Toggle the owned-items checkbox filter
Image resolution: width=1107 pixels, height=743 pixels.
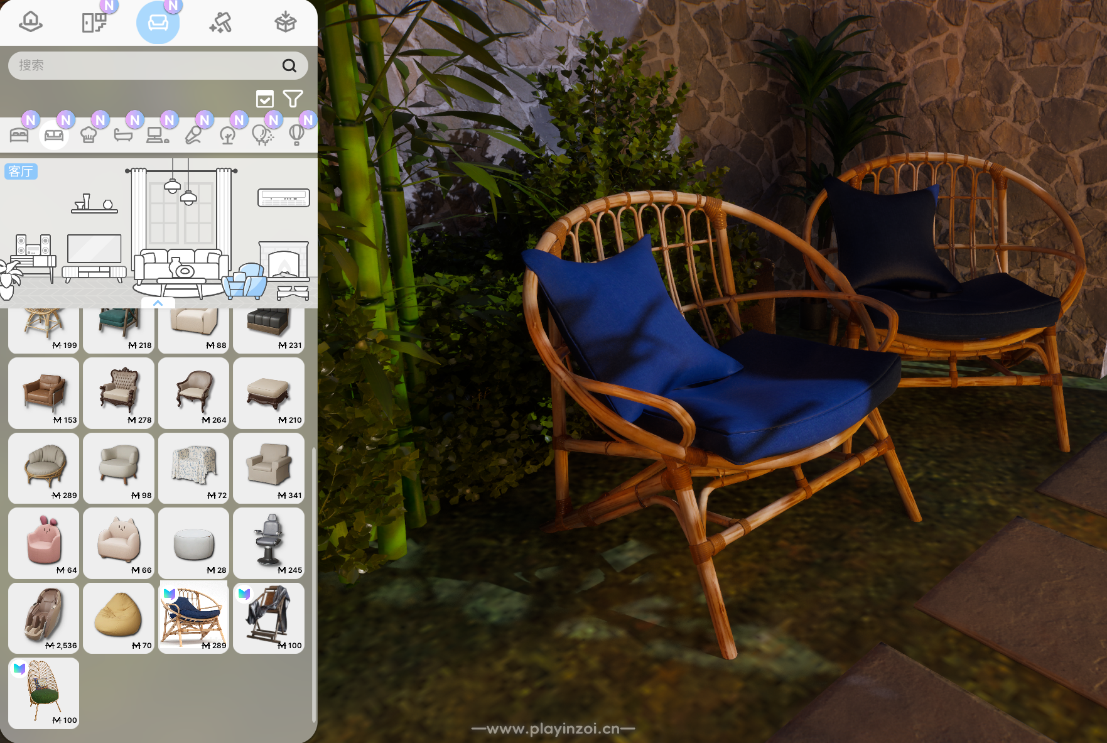pyautogui.click(x=265, y=99)
